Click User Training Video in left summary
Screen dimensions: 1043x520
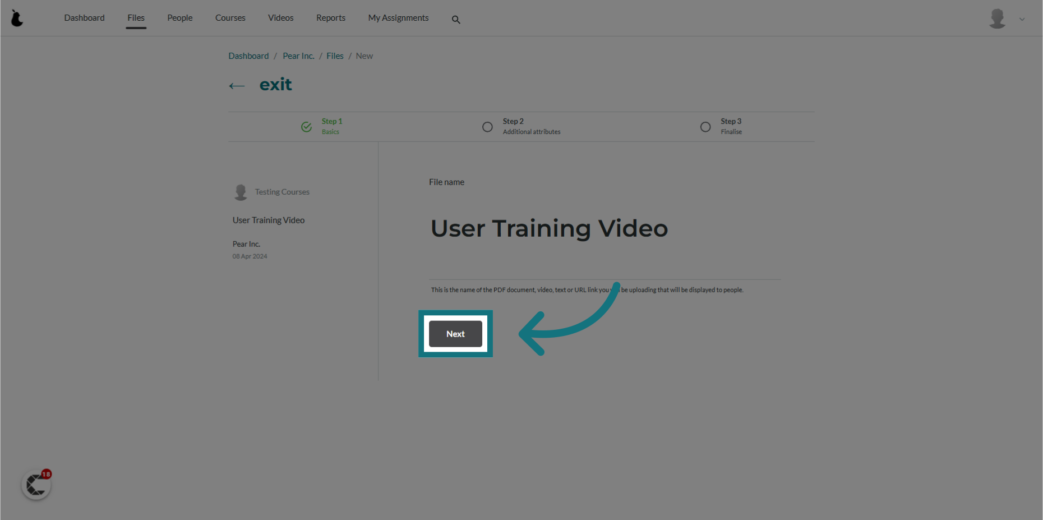point(269,220)
